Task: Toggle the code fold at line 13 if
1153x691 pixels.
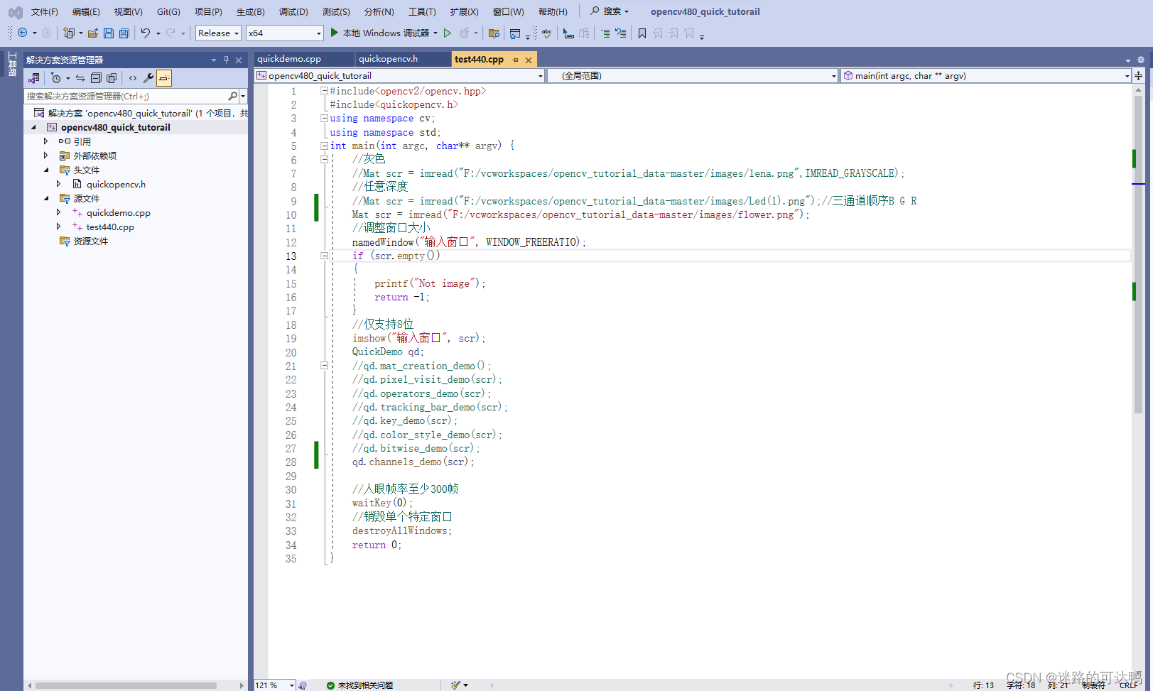Action: (324, 256)
